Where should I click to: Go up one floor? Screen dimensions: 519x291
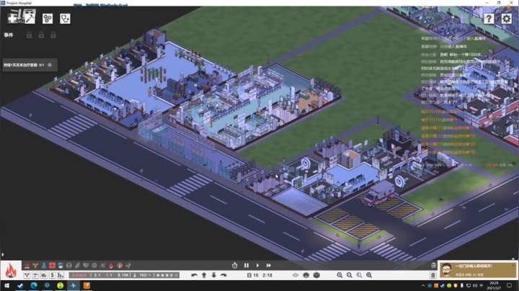point(204,275)
